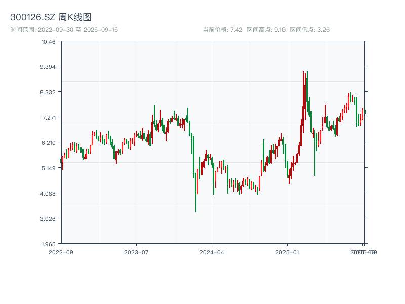
Task: Click the last candlestick at the chart's right edge
Action: [364, 111]
